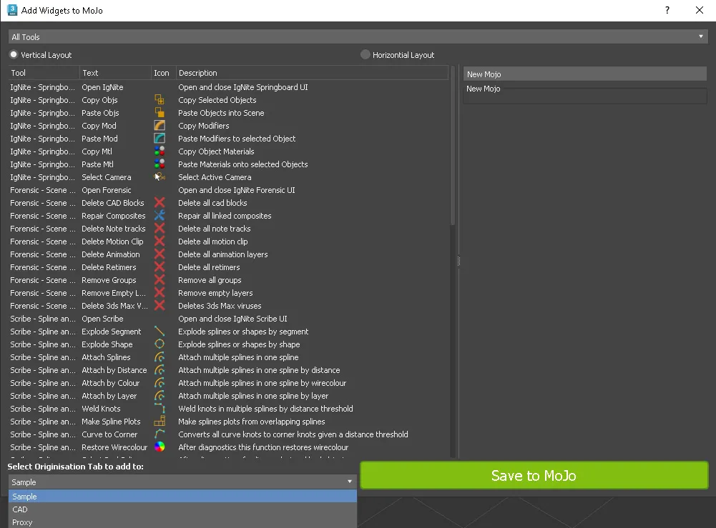Click 'Deletes 3ds Max viruses' description
Image resolution: width=716 pixels, height=528 pixels.
coord(220,306)
